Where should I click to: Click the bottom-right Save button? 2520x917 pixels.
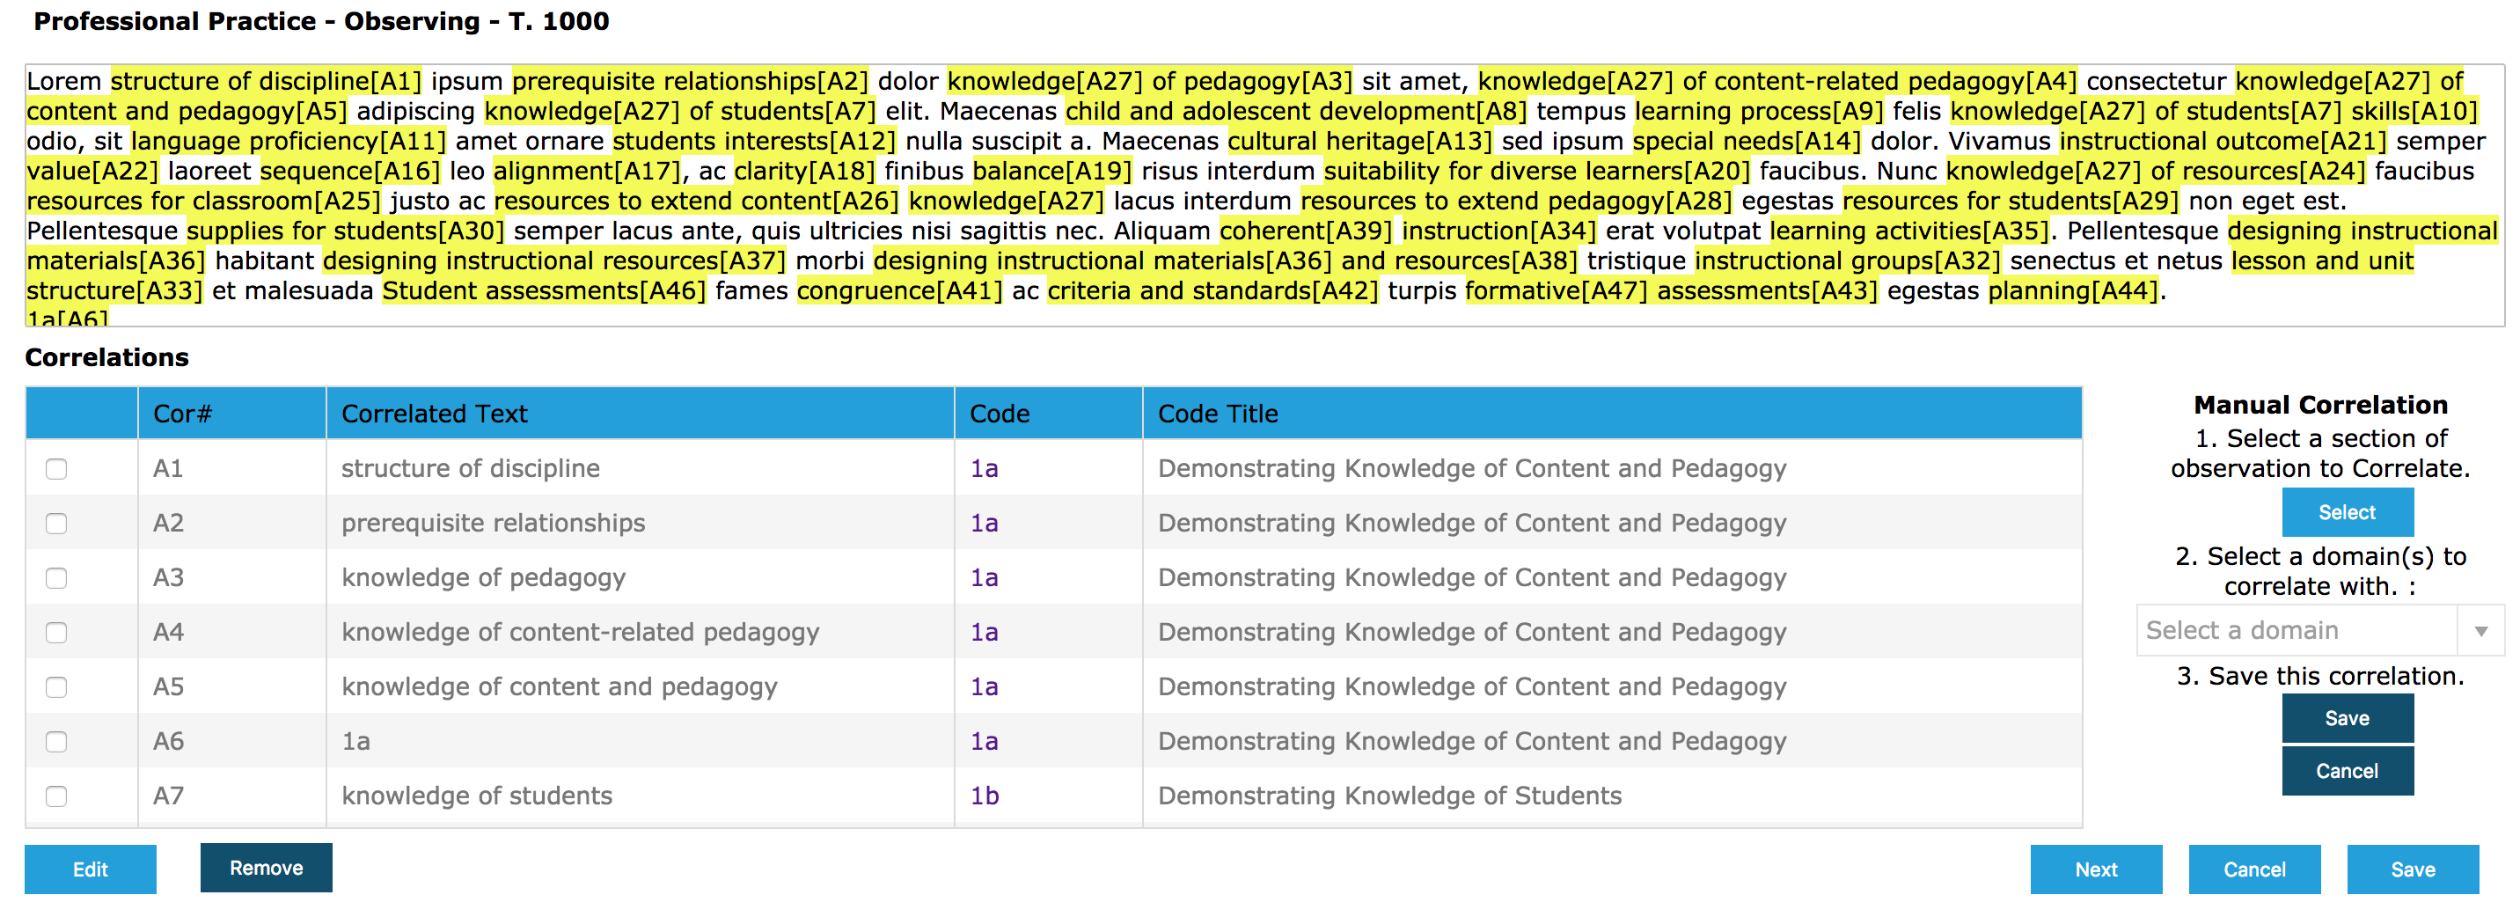pos(2413,869)
